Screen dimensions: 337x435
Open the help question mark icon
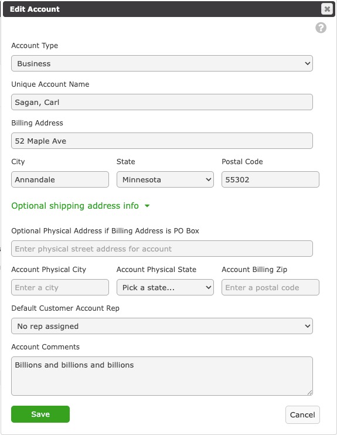(x=321, y=28)
